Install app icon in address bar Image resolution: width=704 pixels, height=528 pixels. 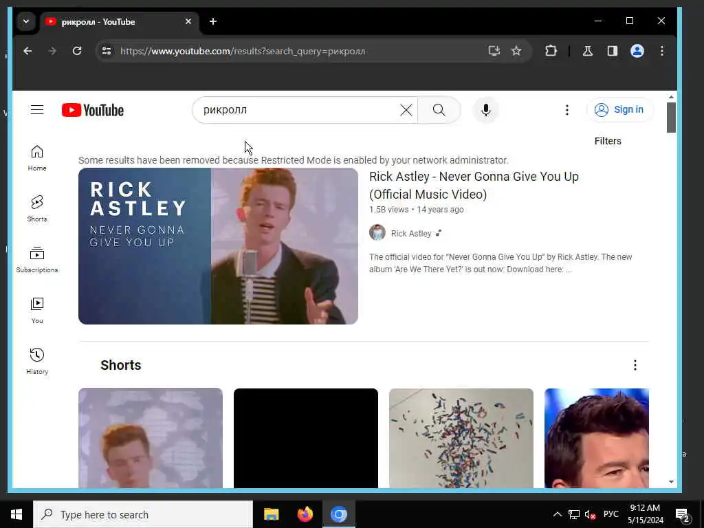pyautogui.click(x=494, y=51)
